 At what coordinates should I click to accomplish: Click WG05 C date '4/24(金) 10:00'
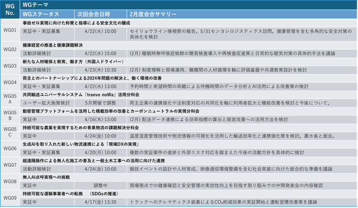tap(100, 136)
